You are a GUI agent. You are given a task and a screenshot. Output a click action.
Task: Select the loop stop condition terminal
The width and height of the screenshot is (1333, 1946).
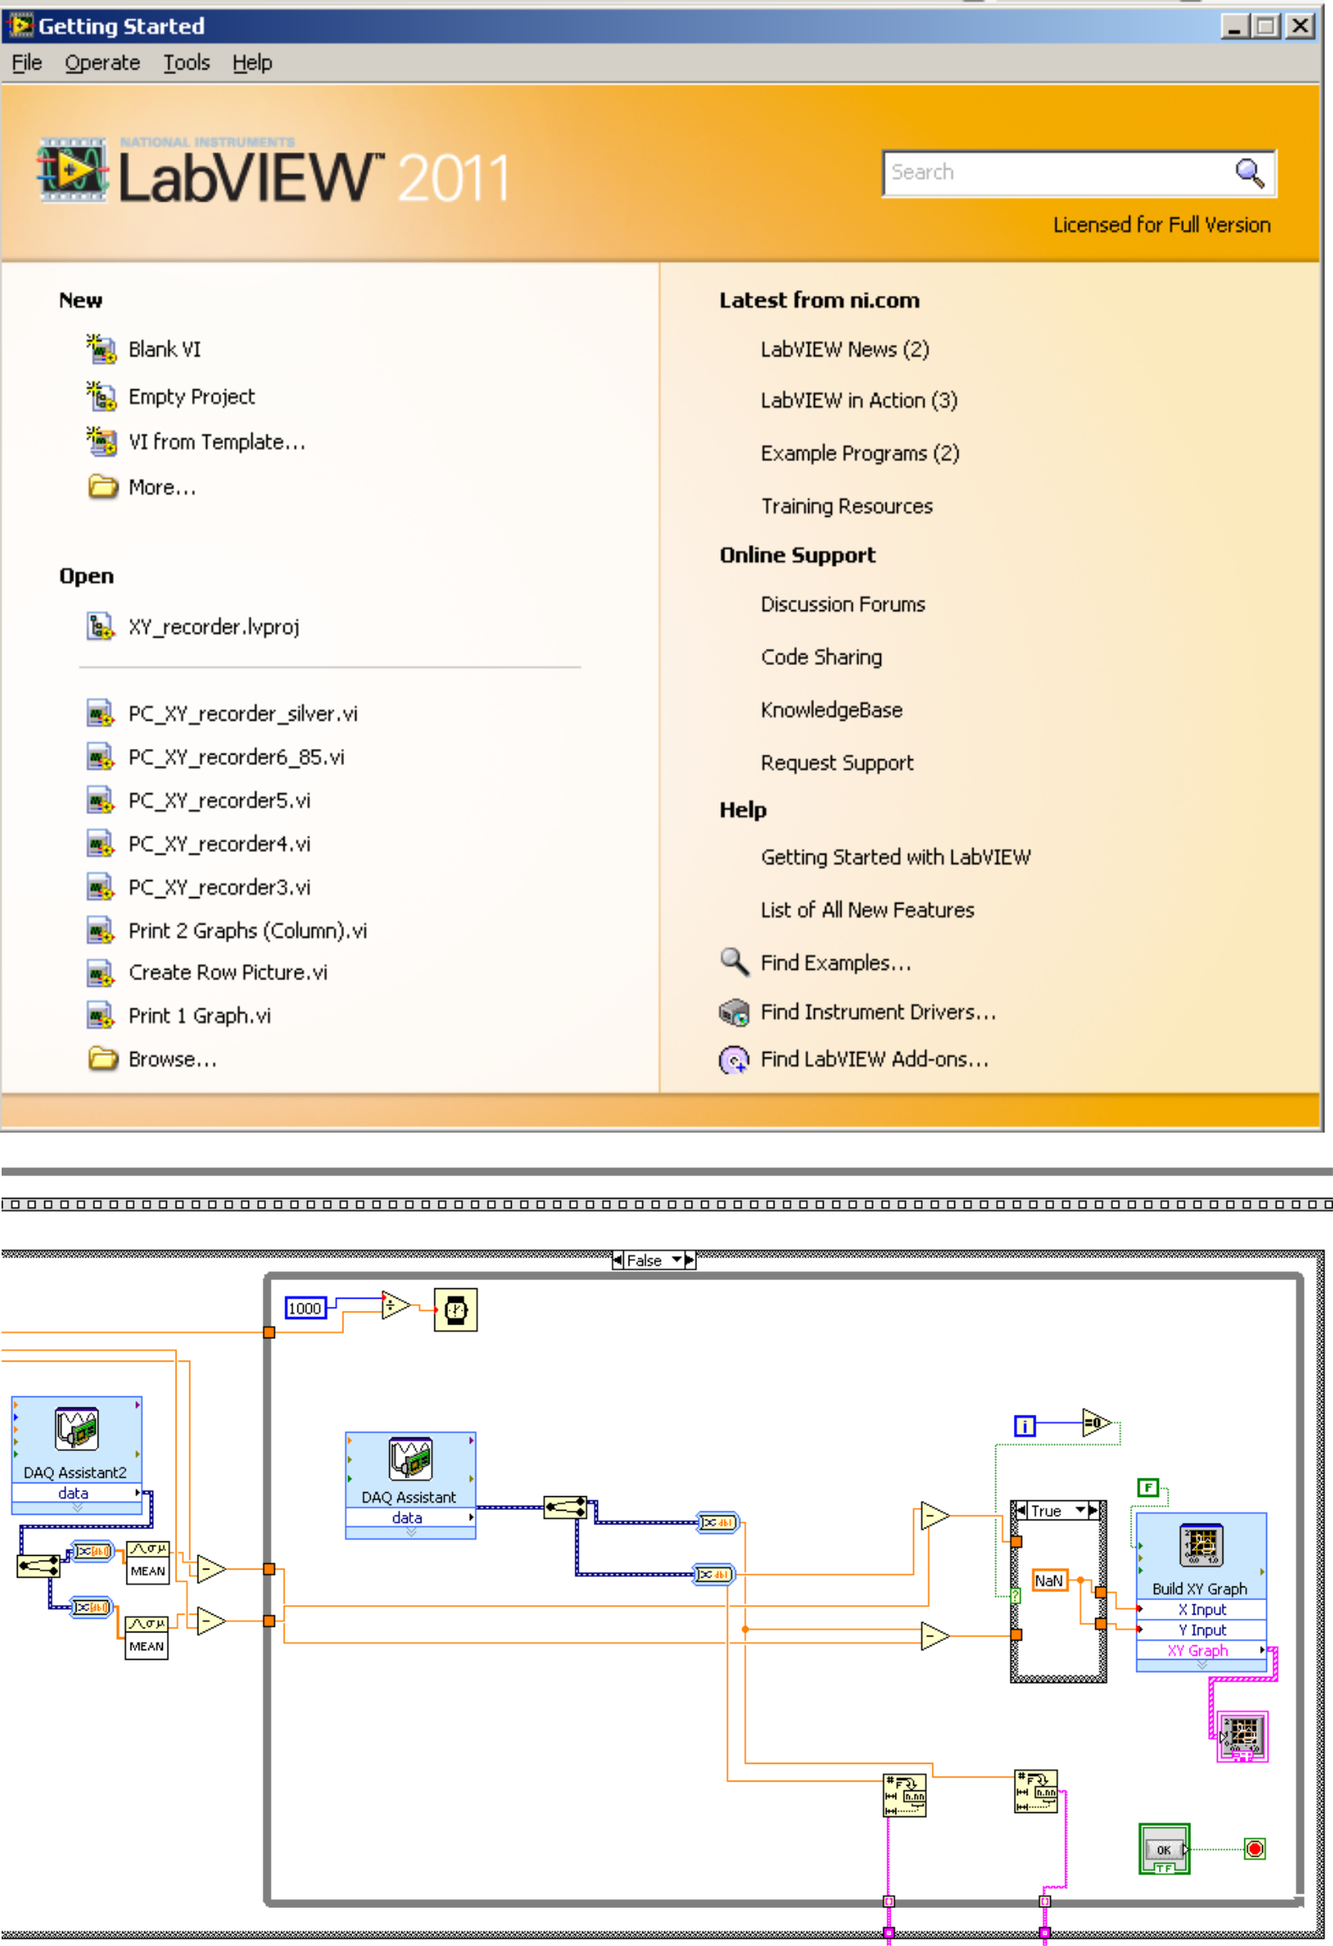pyautogui.click(x=1254, y=1849)
